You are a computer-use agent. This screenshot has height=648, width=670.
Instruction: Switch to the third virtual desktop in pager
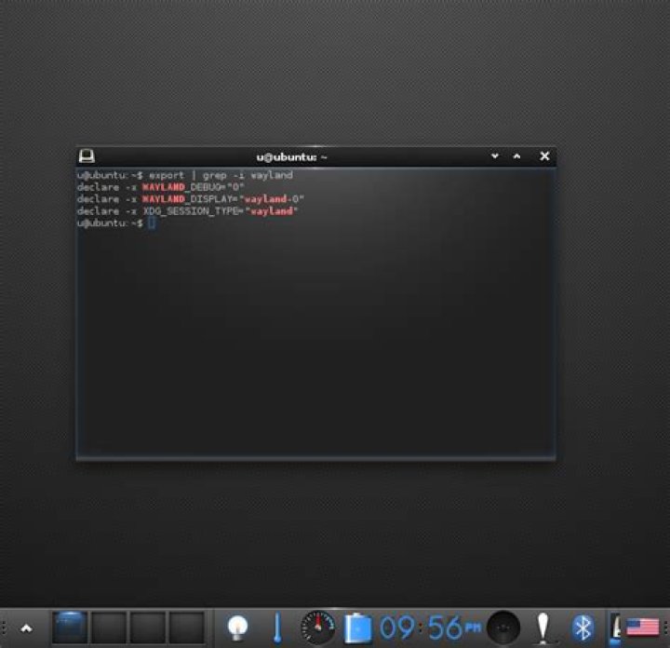148,628
